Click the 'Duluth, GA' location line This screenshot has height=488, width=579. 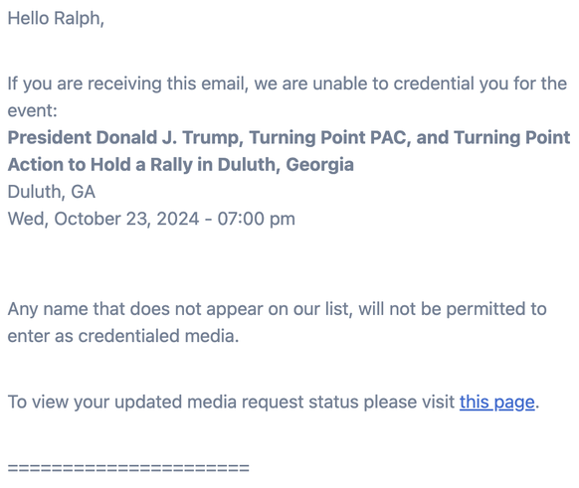pos(52,192)
